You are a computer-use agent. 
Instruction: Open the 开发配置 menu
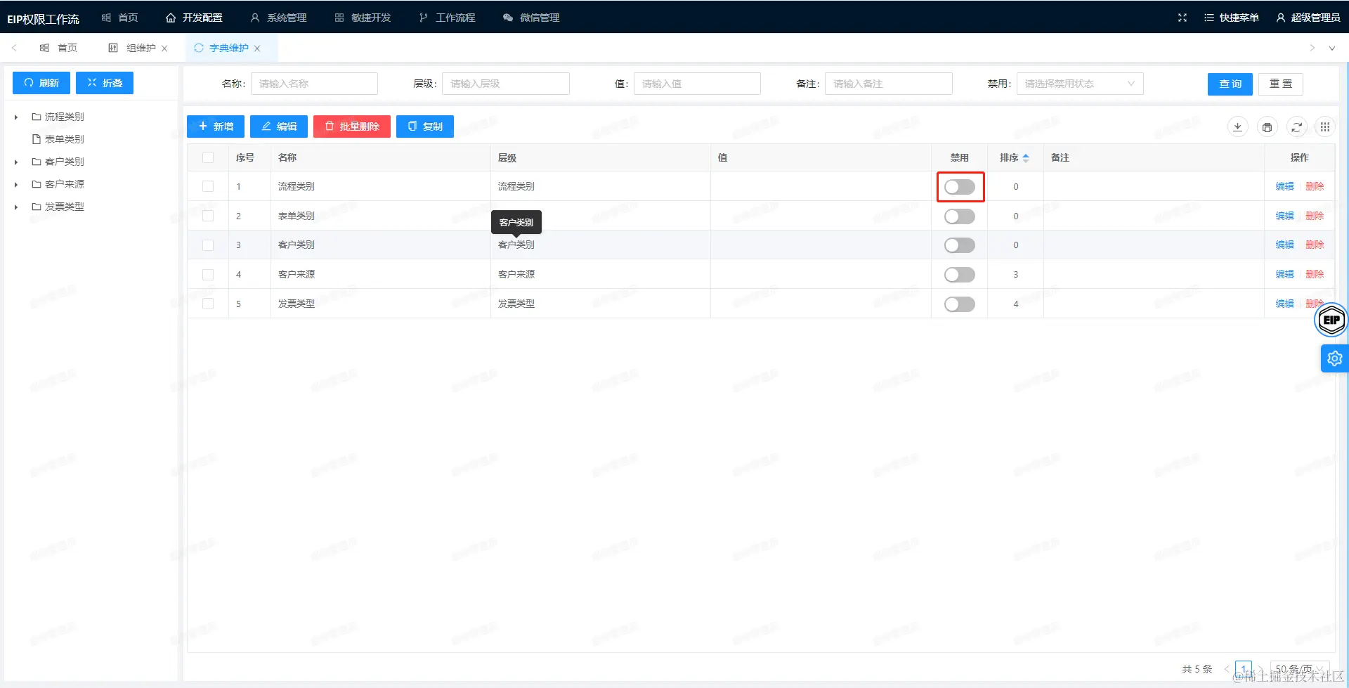[x=194, y=18]
